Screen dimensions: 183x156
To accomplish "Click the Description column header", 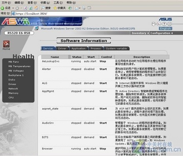I will 142,57.
